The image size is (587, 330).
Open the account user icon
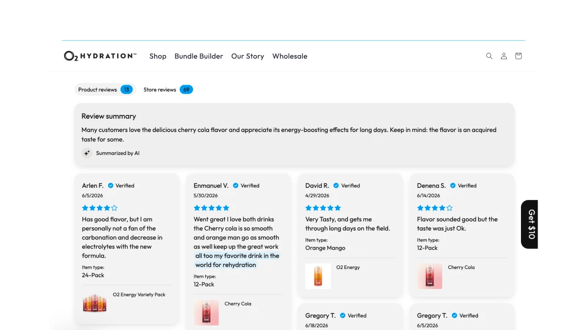[504, 56]
